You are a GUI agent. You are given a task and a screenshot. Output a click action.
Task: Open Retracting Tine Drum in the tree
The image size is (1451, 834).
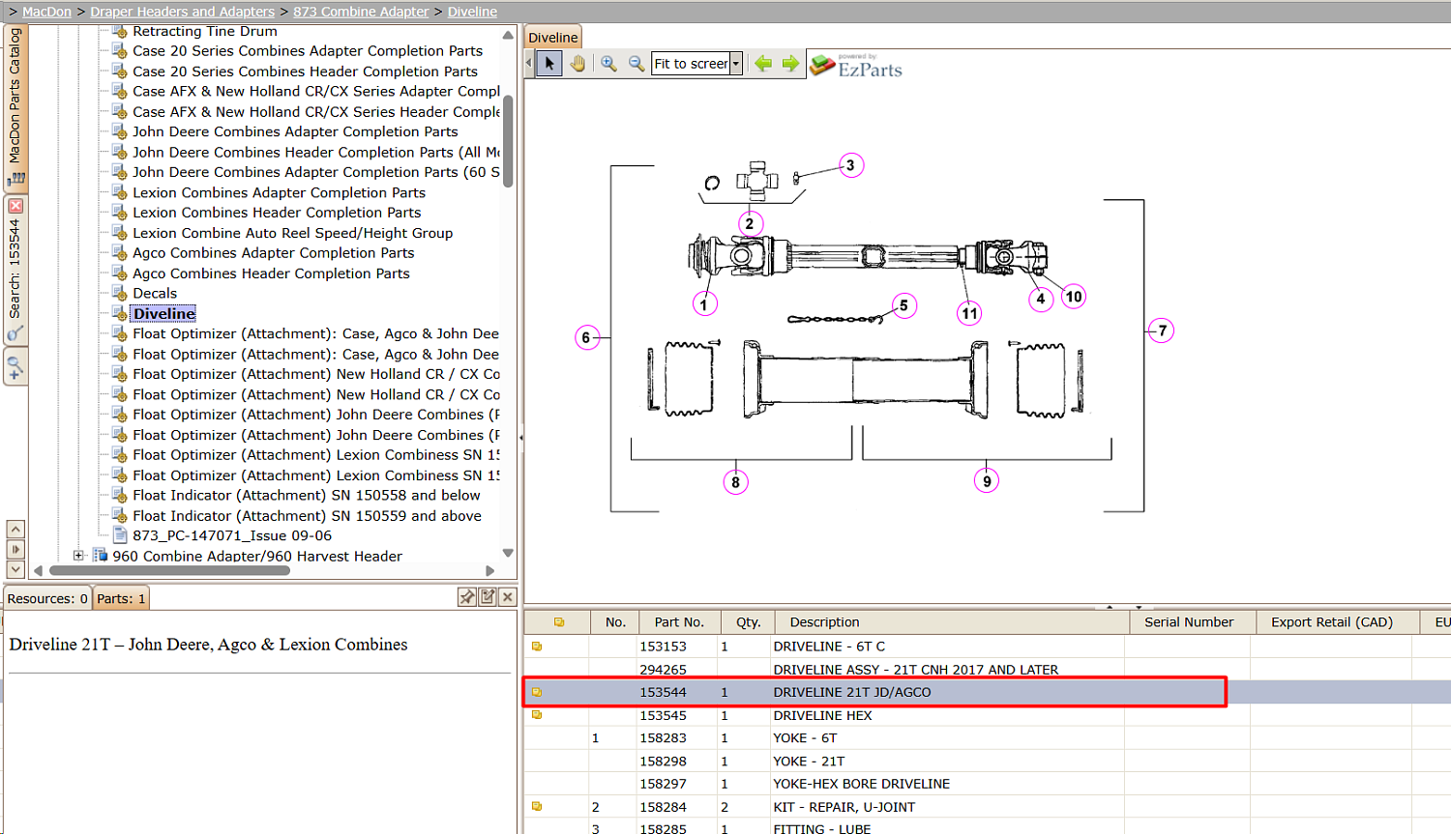tap(205, 31)
